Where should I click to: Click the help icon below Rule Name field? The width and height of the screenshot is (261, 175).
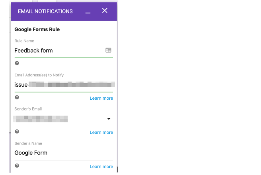pos(17,63)
